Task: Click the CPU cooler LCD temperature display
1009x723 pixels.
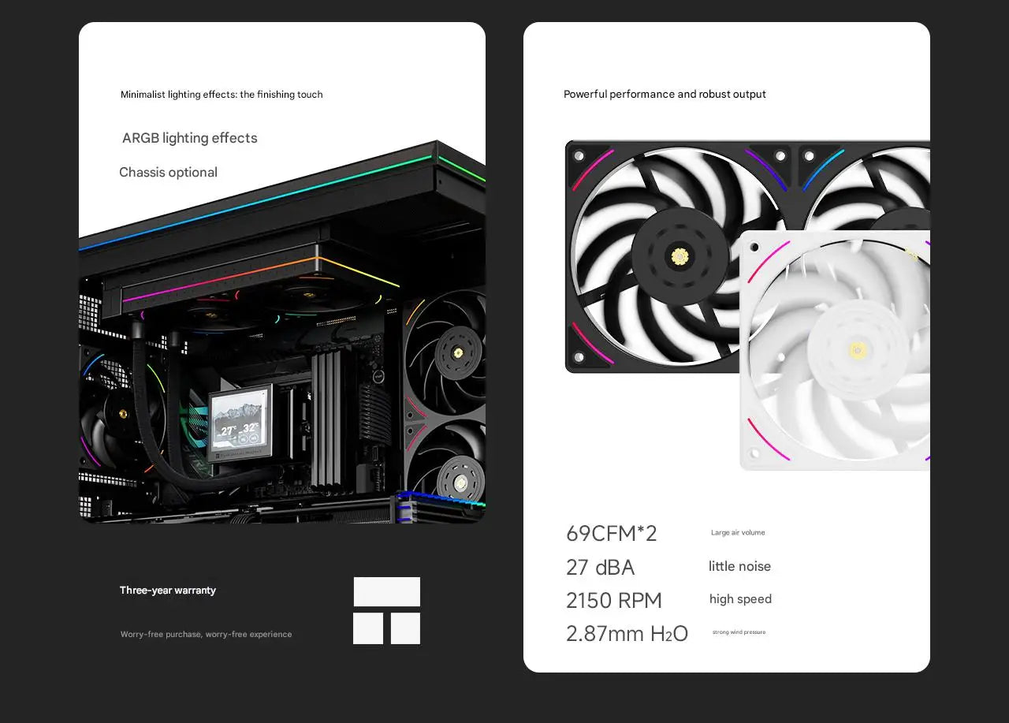Action: click(x=240, y=423)
